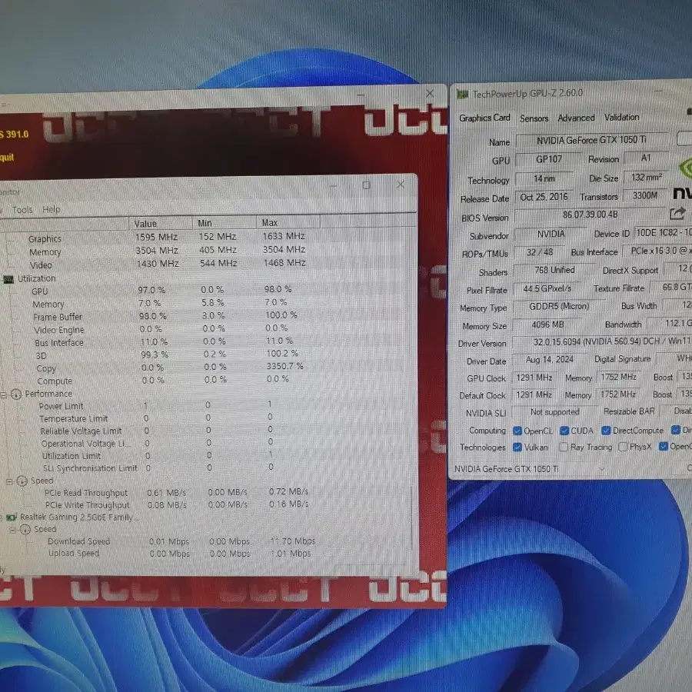Click the Memory Size value 4096 MB
The image size is (692, 692).
click(x=547, y=324)
